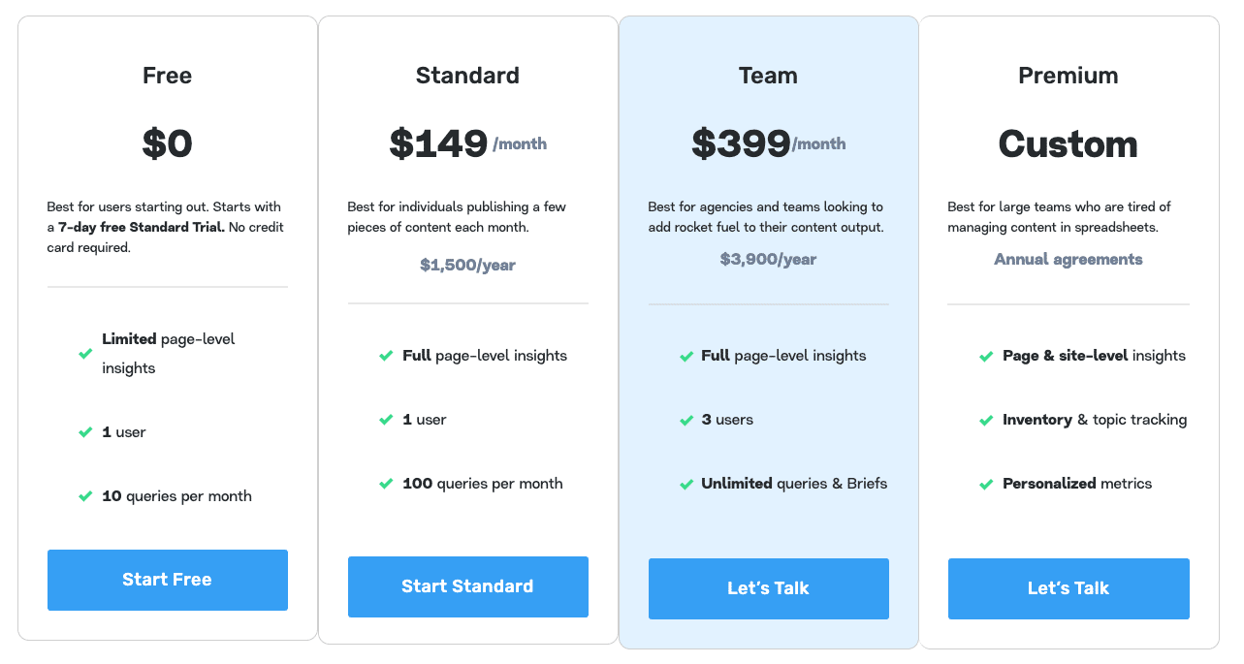Click the checkmark beside Unlimited queries & Briefs
Screen dimensions: 1244x664
click(x=686, y=483)
